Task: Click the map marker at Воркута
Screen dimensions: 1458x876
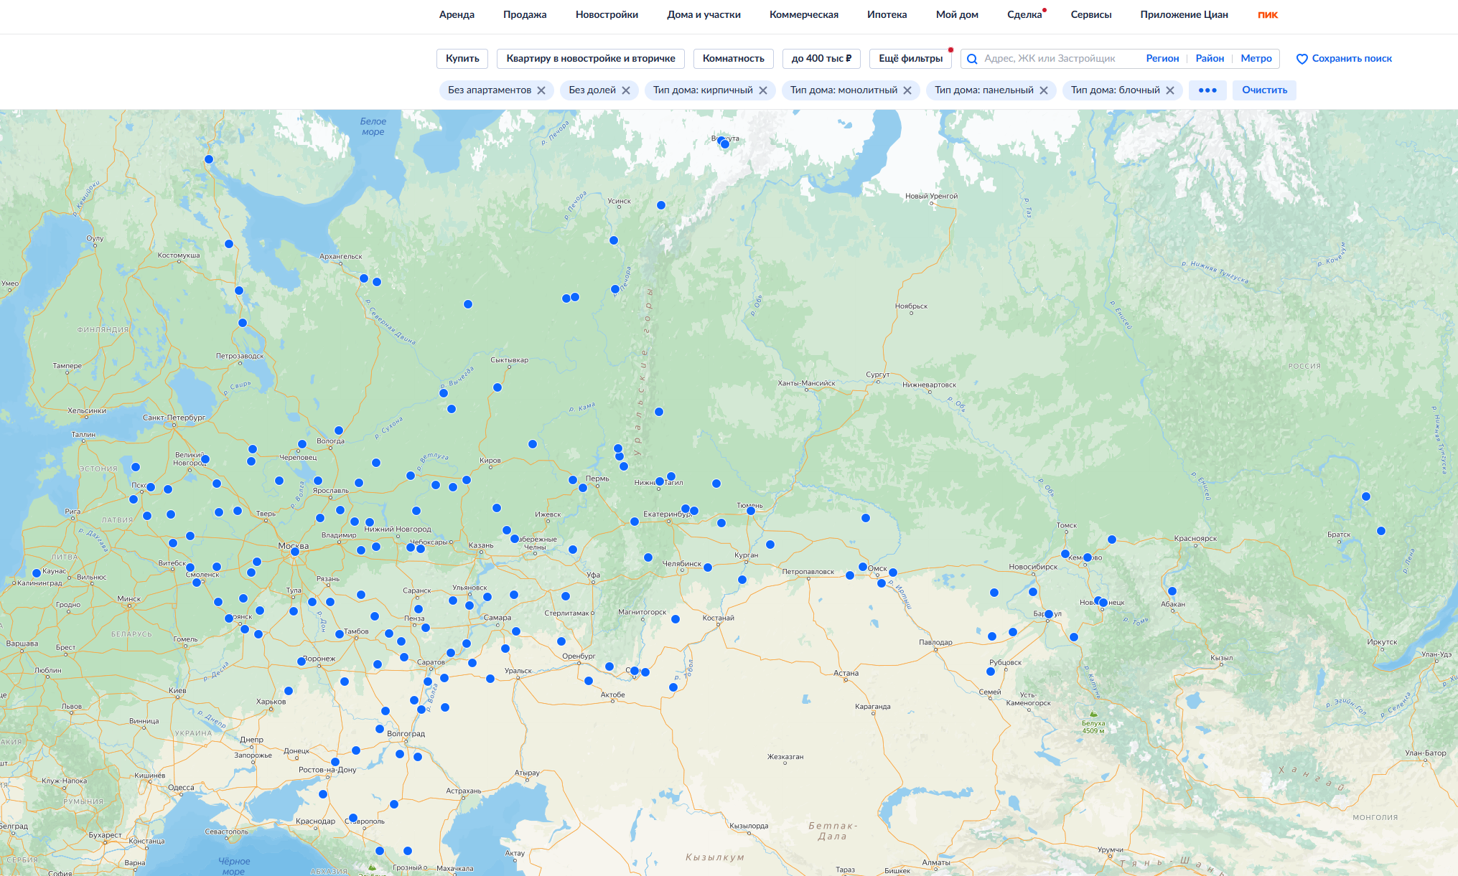Action: tap(724, 143)
